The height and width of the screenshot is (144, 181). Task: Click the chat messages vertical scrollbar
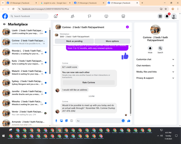click(130, 101)
